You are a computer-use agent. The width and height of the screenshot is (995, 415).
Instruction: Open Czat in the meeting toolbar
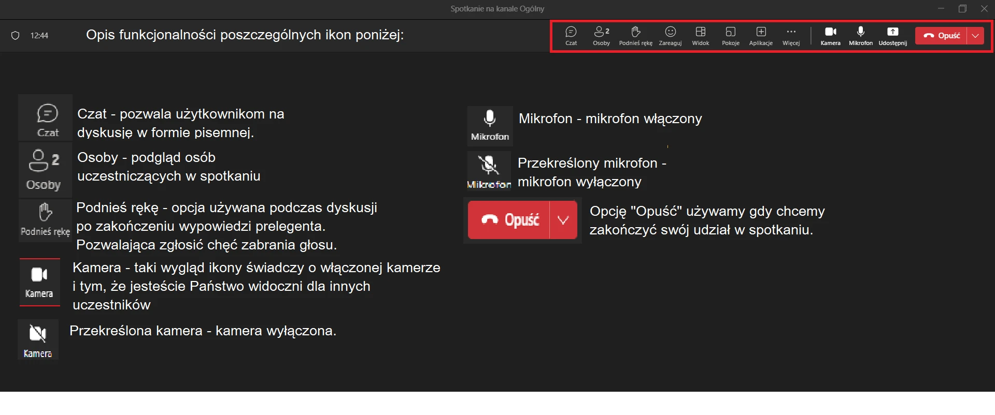571,36
